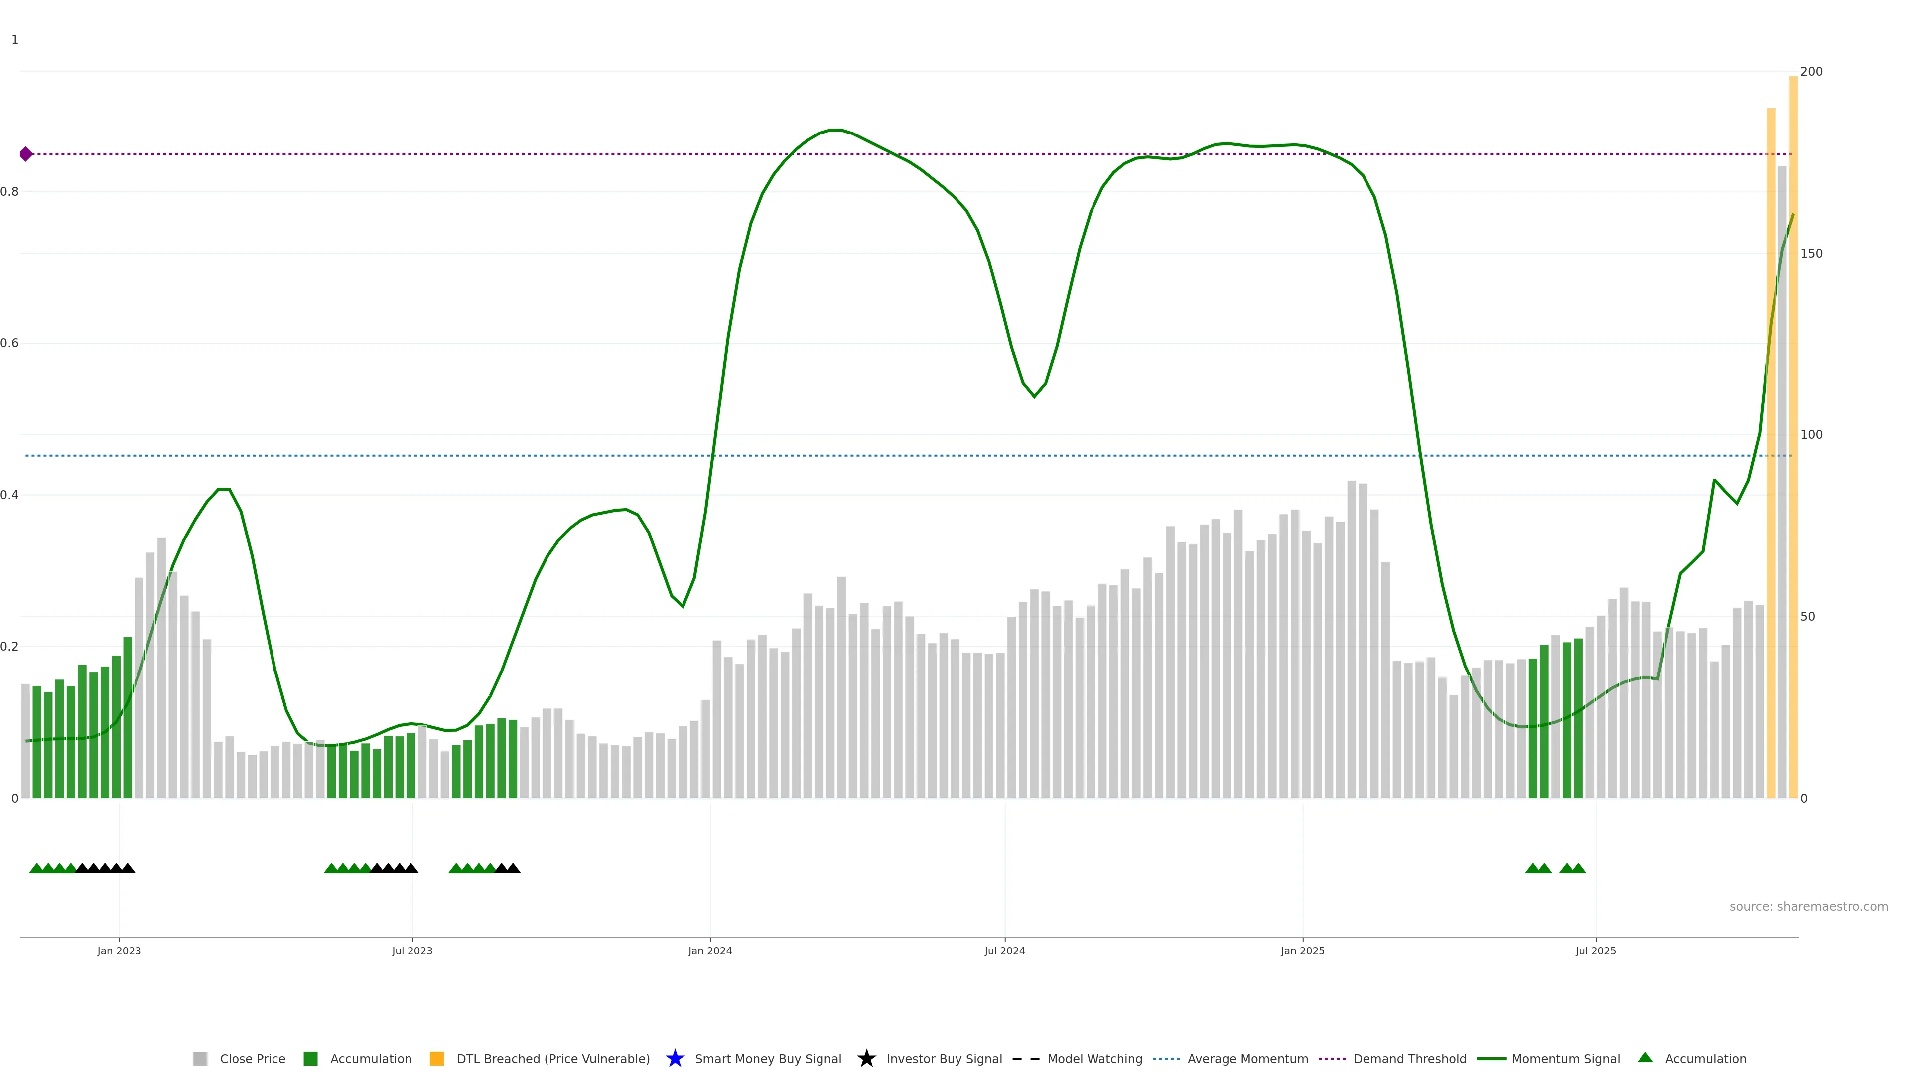The height and width of the screenshot is (1076, 1913).
Task: Toggle Investor Buy Signal legend text
Action: [x=944, y=1058]
